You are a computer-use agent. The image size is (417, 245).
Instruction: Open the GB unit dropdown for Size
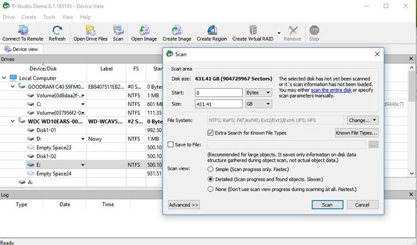(258, 104)
